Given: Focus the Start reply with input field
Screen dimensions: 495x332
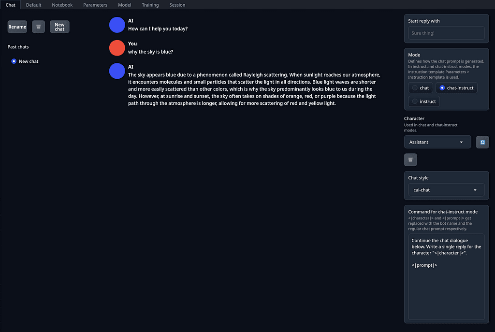Looking at the screenshot, I should [x=446, y=33].
